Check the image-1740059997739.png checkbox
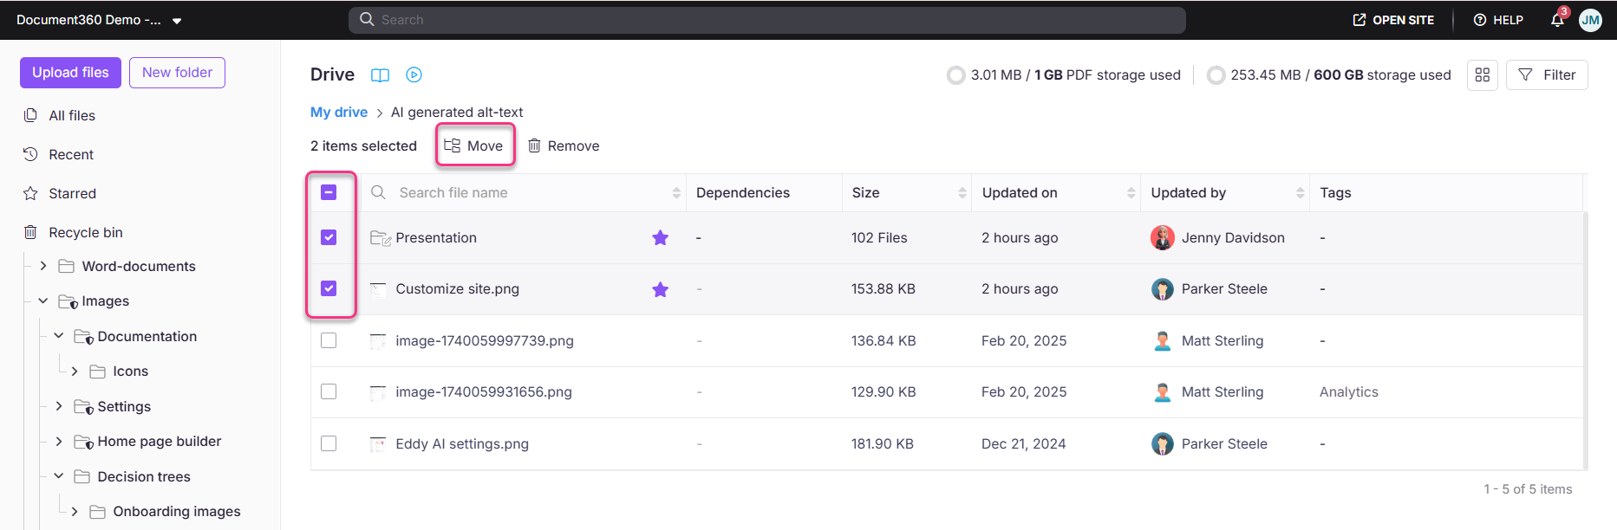 [329, 340]
